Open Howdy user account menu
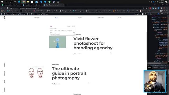 coord(139,14)
